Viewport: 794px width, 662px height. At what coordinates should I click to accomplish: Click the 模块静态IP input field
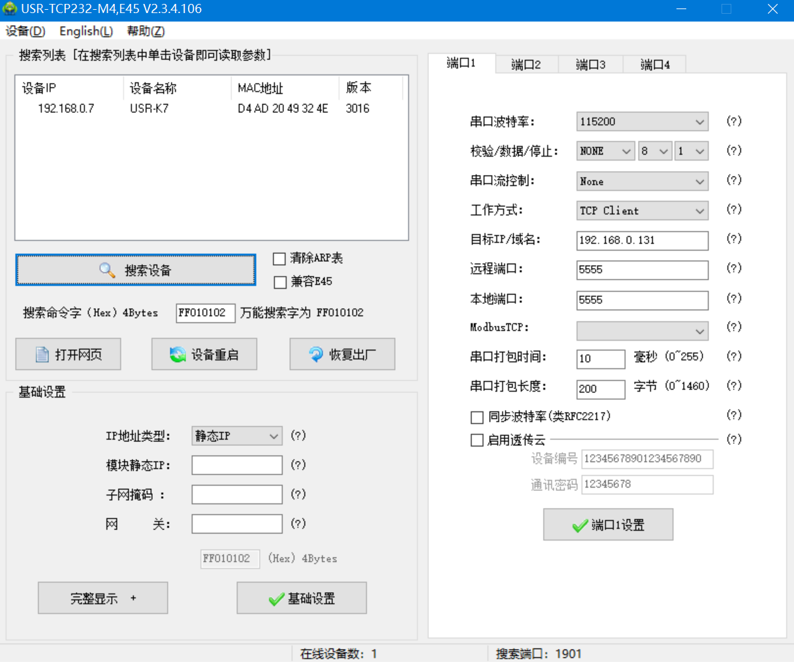(x=237, y=465)
